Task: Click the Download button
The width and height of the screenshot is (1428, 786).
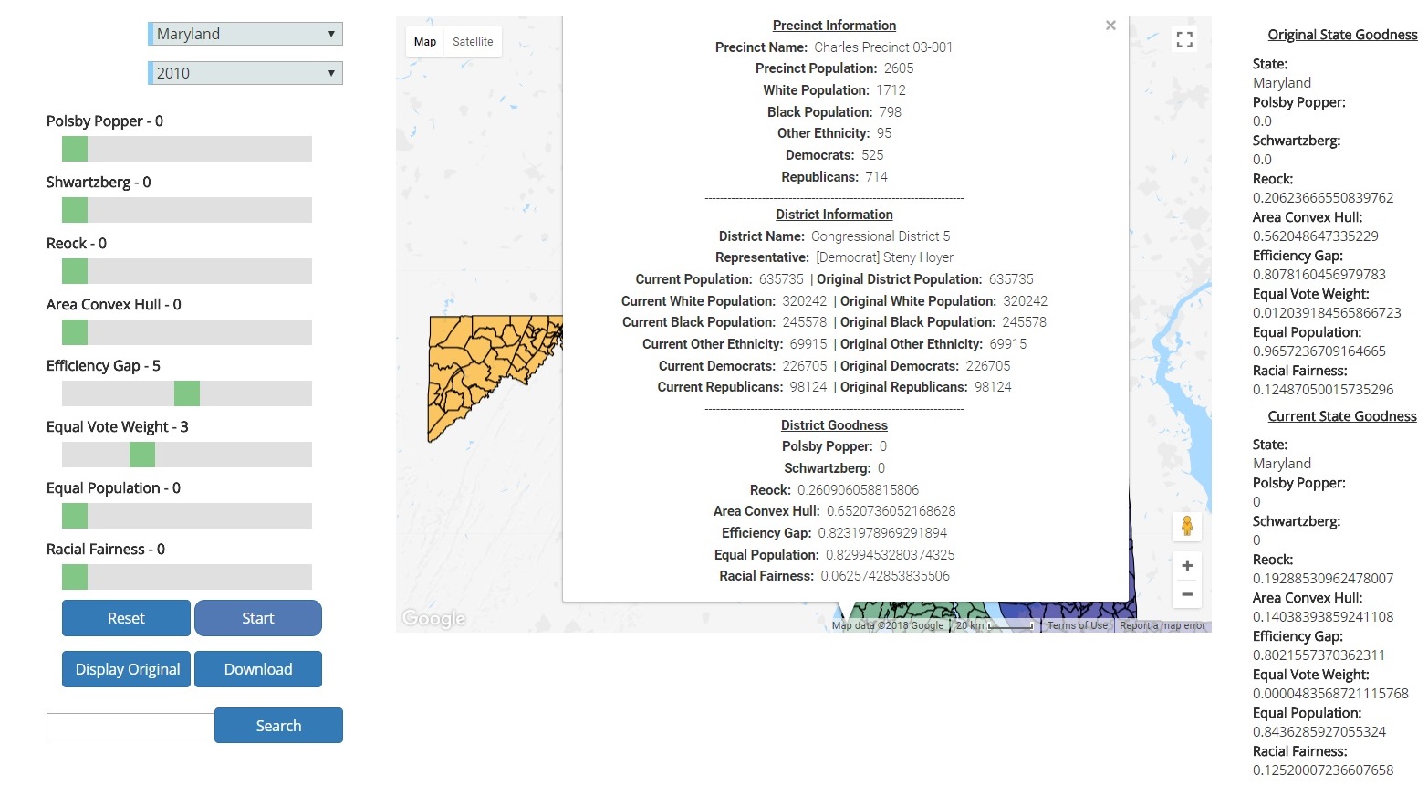Action: point(258,669)
